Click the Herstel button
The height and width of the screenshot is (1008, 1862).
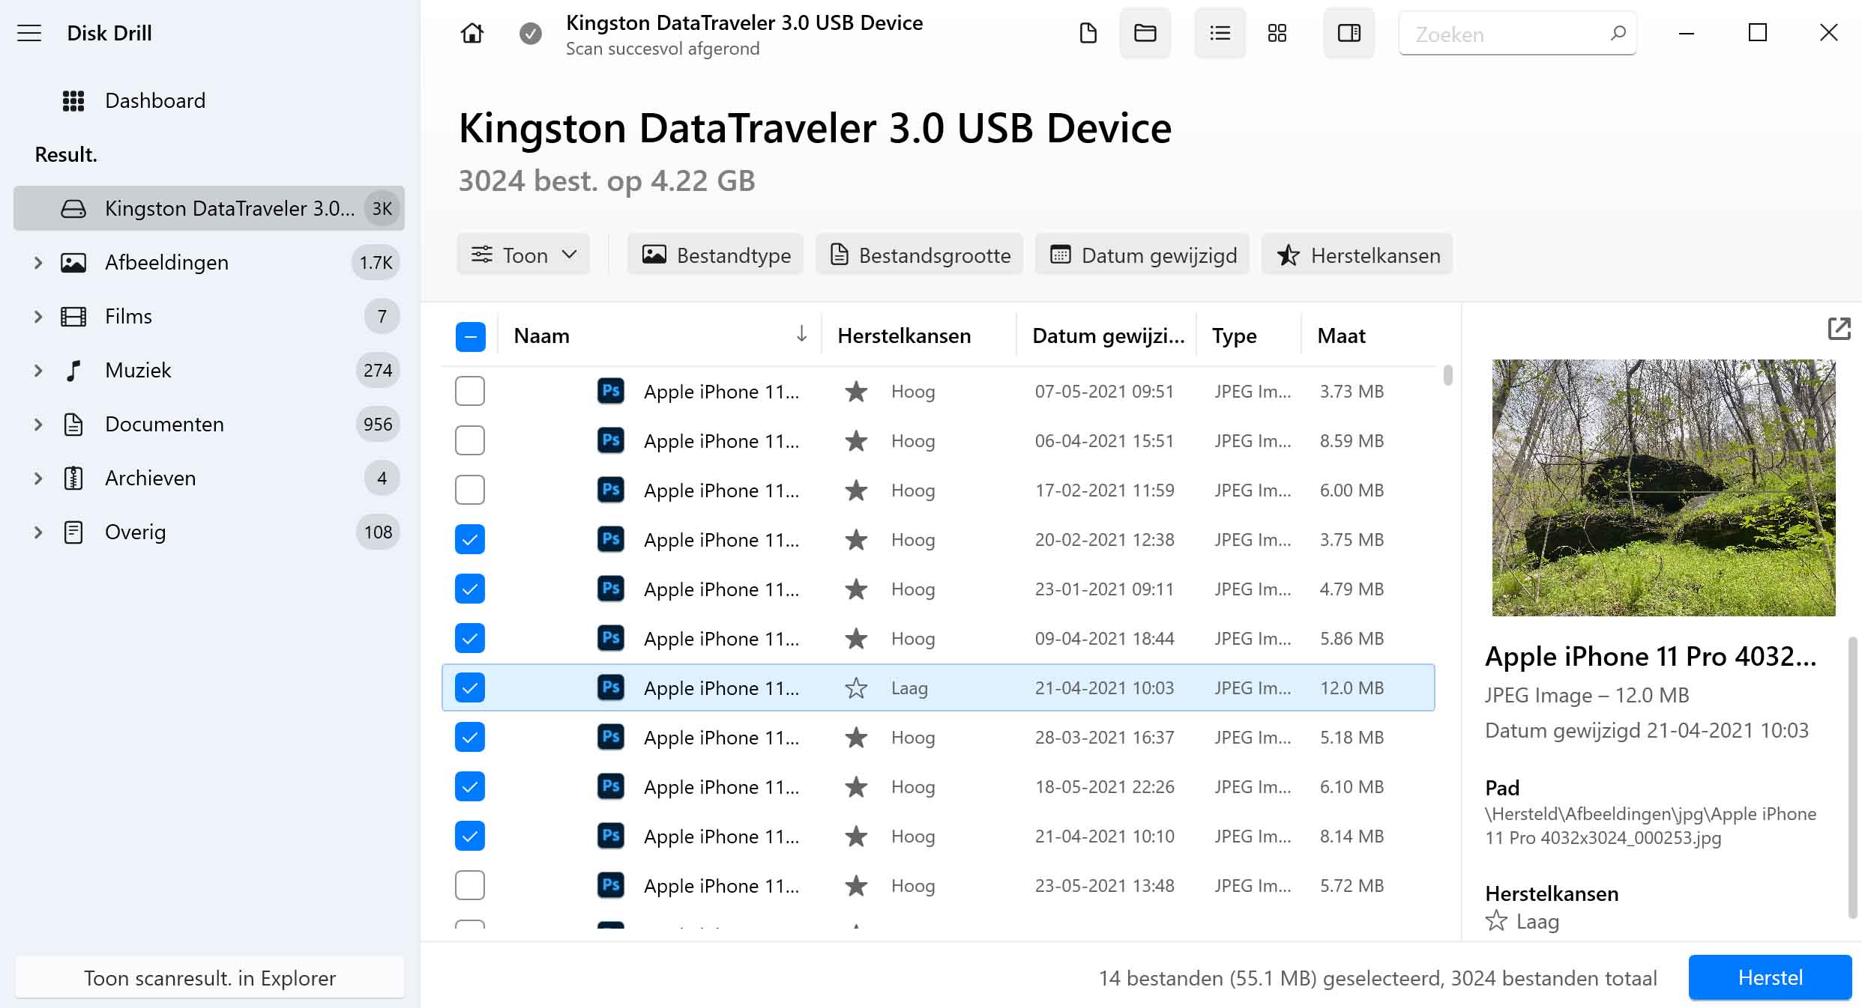[1769, 977]
